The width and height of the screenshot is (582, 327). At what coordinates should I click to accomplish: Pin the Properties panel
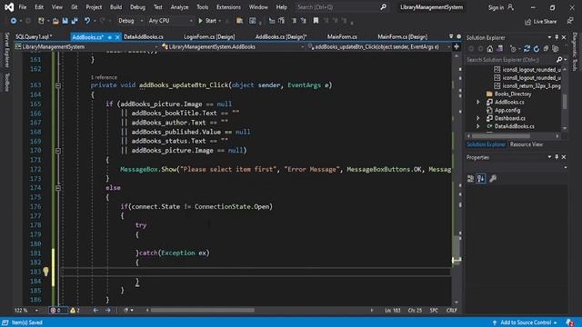pyautogui.click(x=557, y=157)
